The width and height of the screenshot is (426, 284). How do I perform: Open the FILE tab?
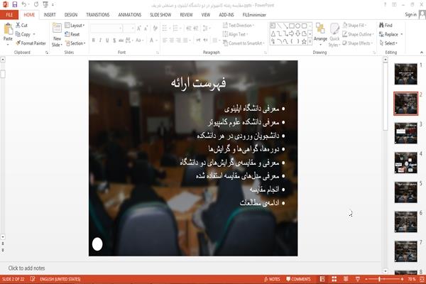(x=9, y=15)
